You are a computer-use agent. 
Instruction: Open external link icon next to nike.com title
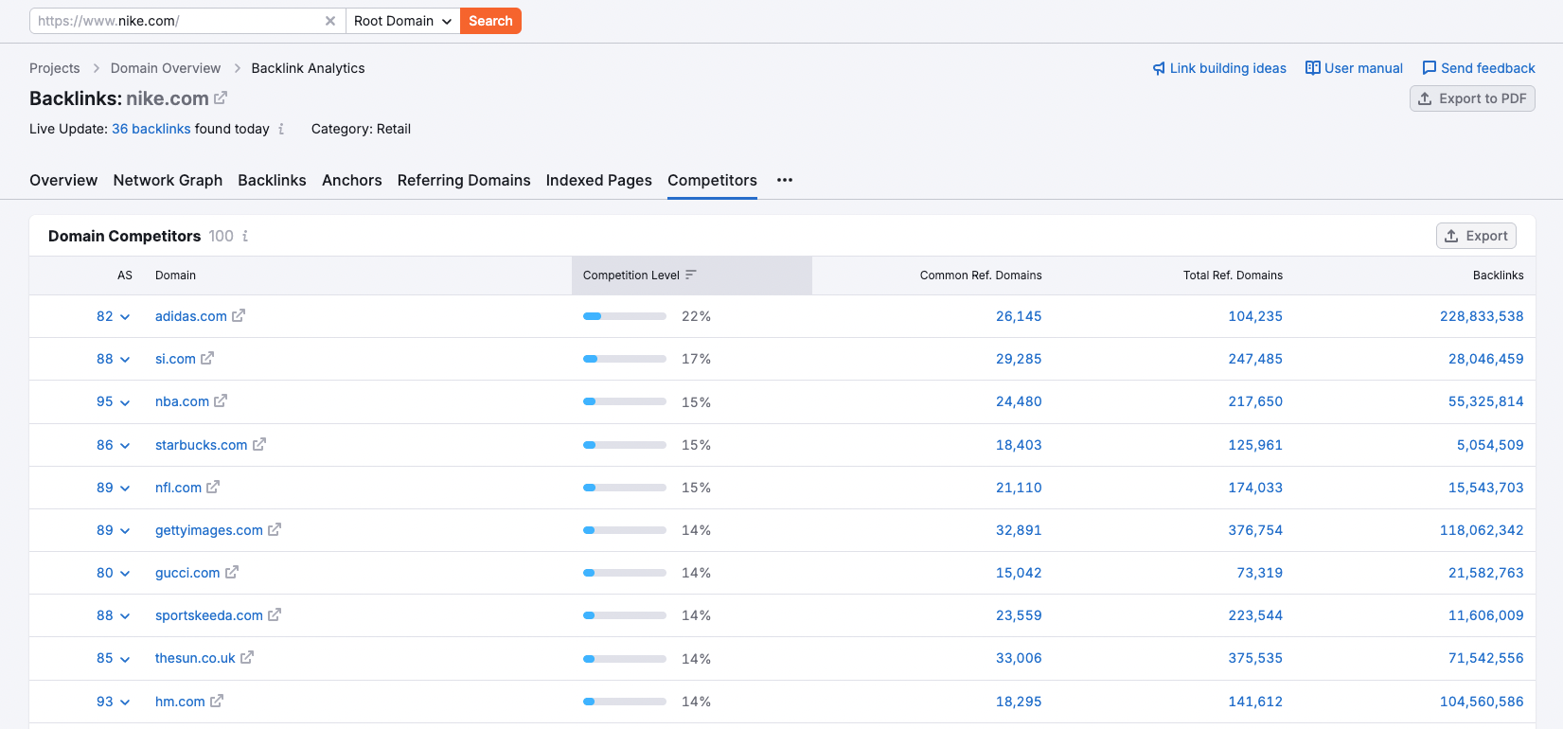[x=221, y=98]
